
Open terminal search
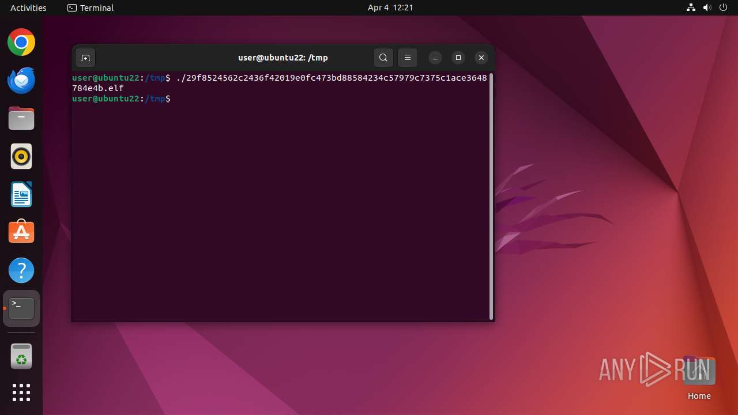pos(383,58)
